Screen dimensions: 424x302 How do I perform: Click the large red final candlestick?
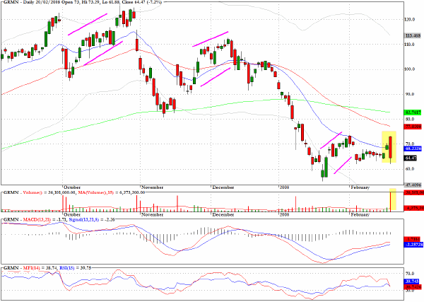[391, 148]
